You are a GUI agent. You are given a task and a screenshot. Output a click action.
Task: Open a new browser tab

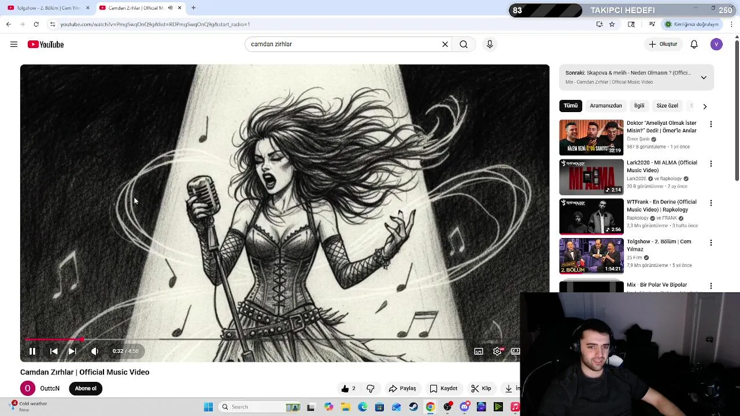(x=193, y=8)
